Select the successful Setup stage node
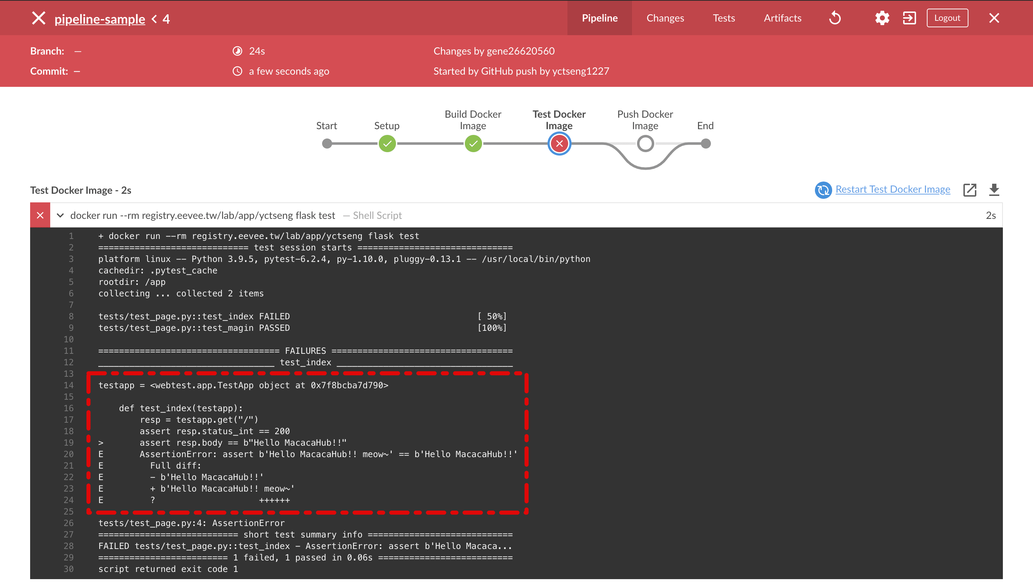Image resolution: width=1033 pixels, height=582 pixels. coord(387,143)
